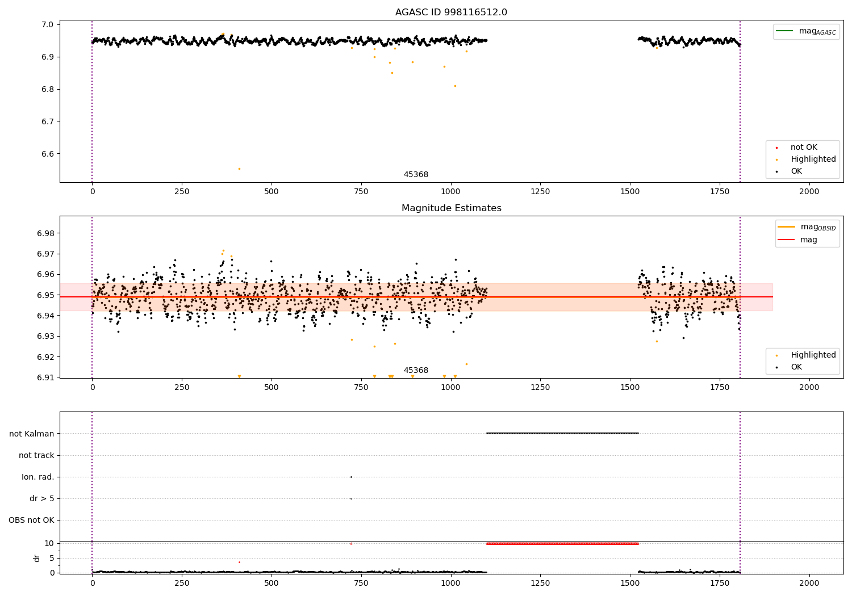This screenshot has height=596, width=852.
Task: Click the 6.93 y-axis tick label
Action: [x=45, y=336]
